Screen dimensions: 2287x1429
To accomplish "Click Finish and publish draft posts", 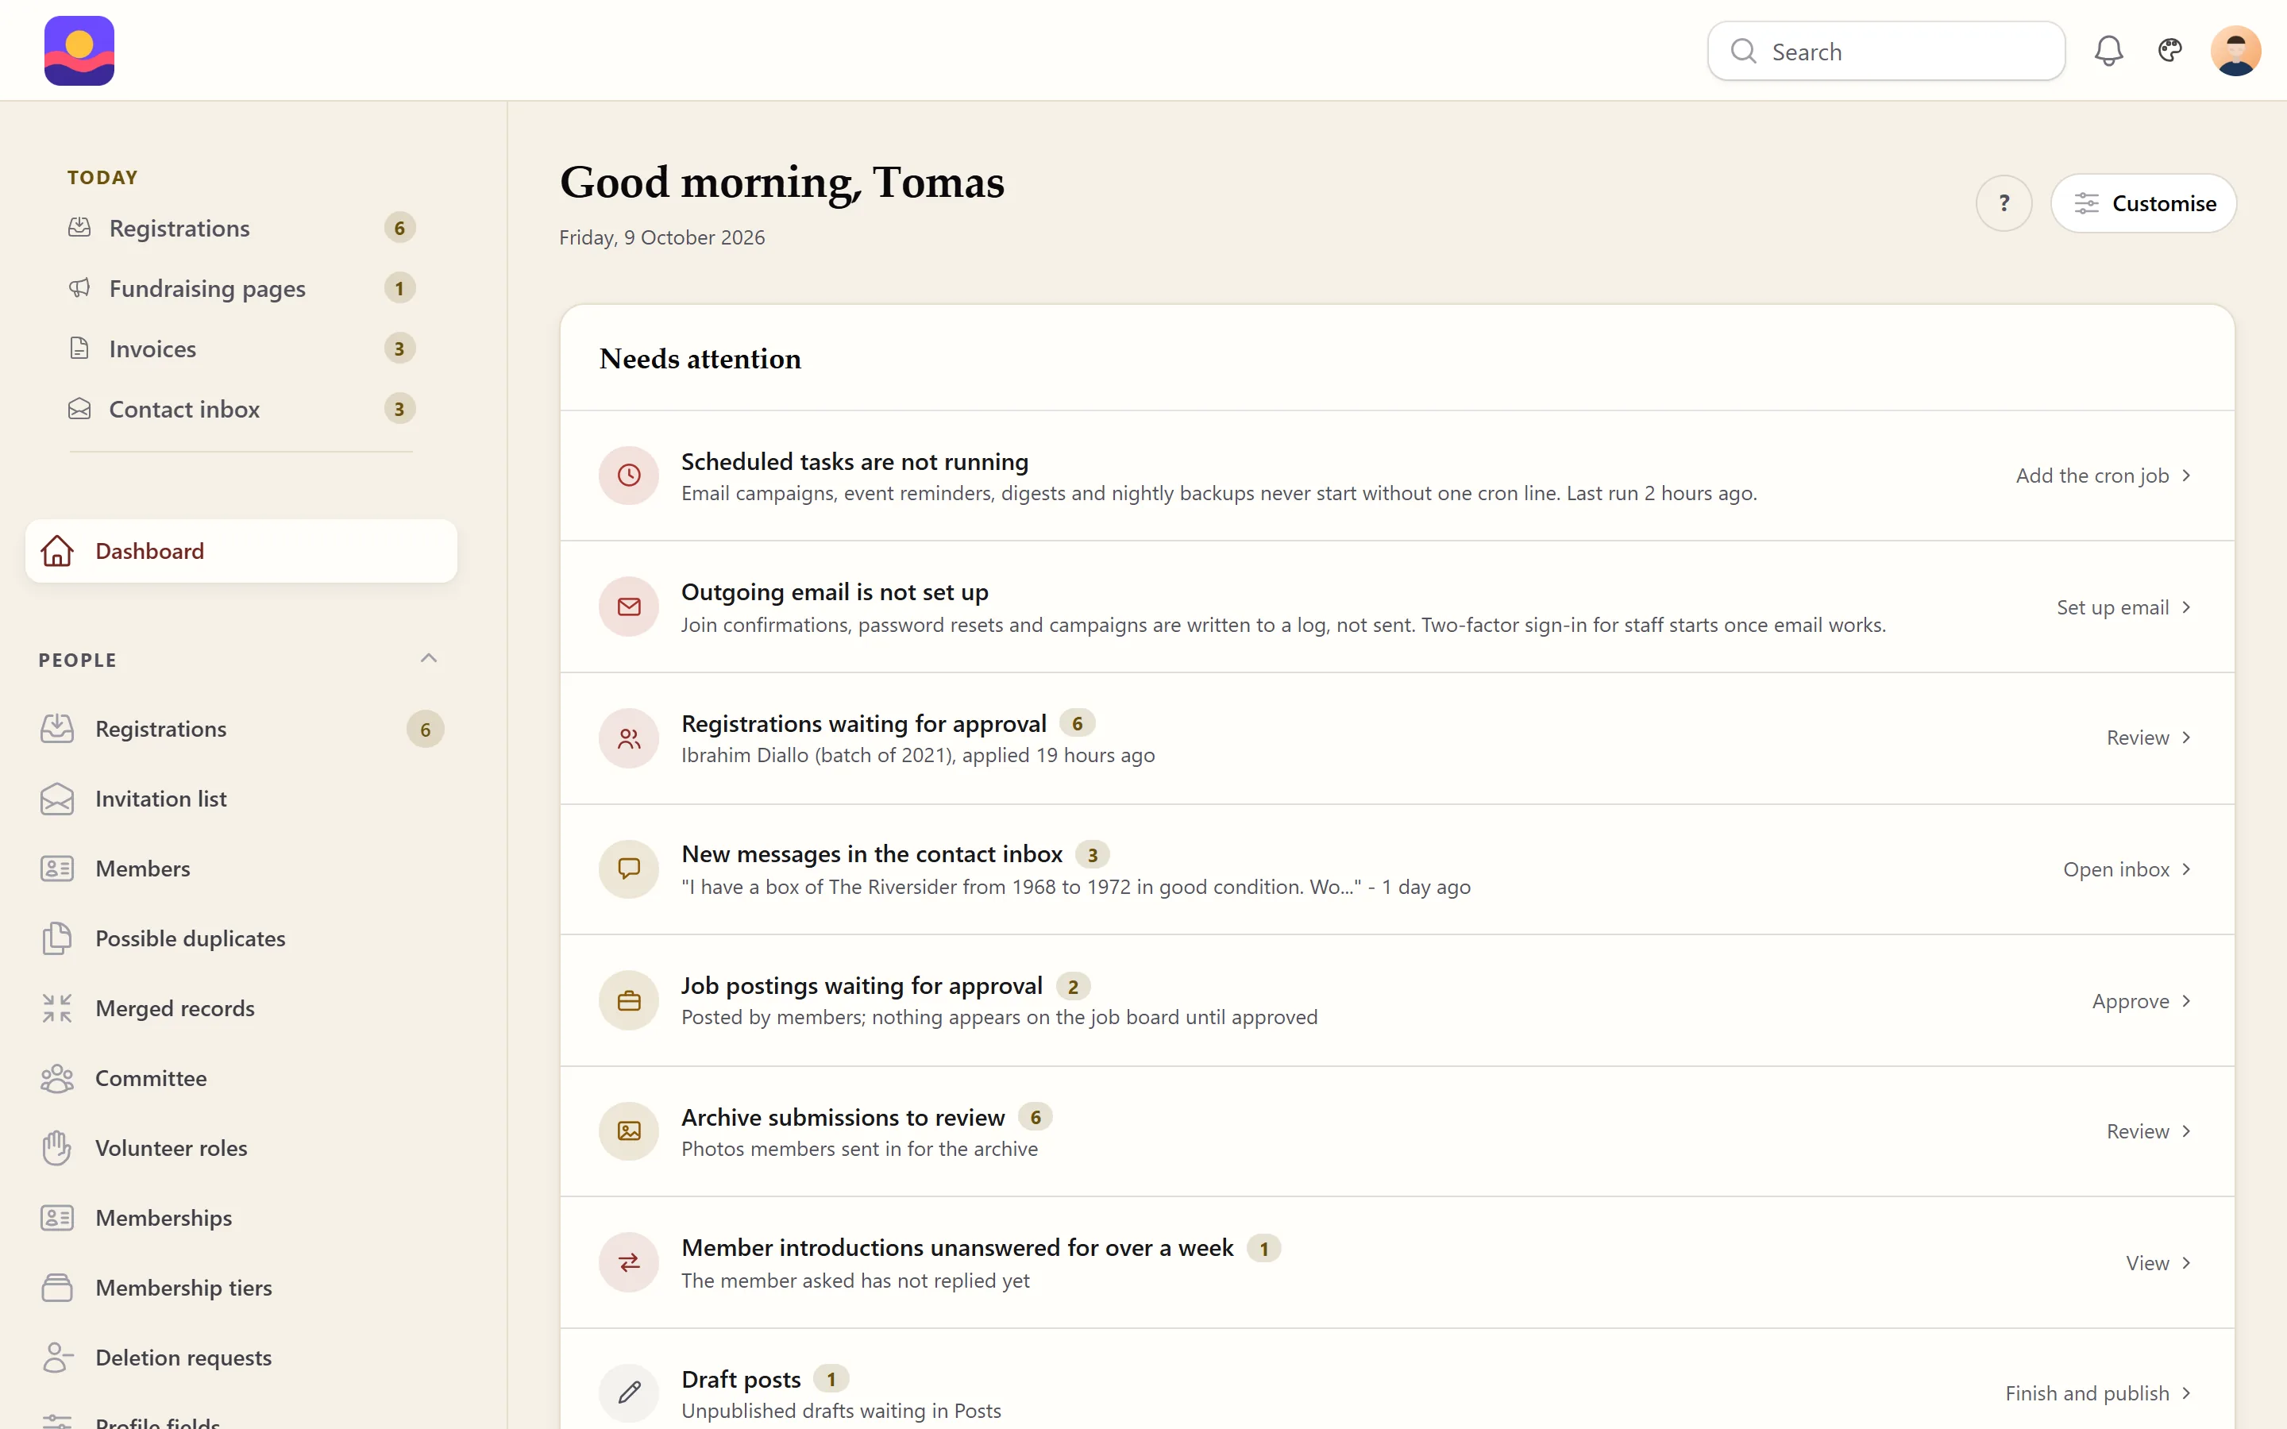I will coord(2098,1393).
